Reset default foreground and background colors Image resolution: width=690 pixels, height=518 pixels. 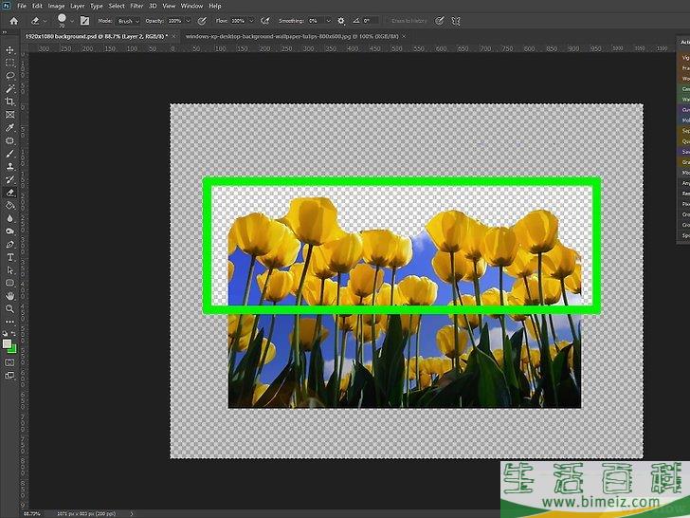6,333
